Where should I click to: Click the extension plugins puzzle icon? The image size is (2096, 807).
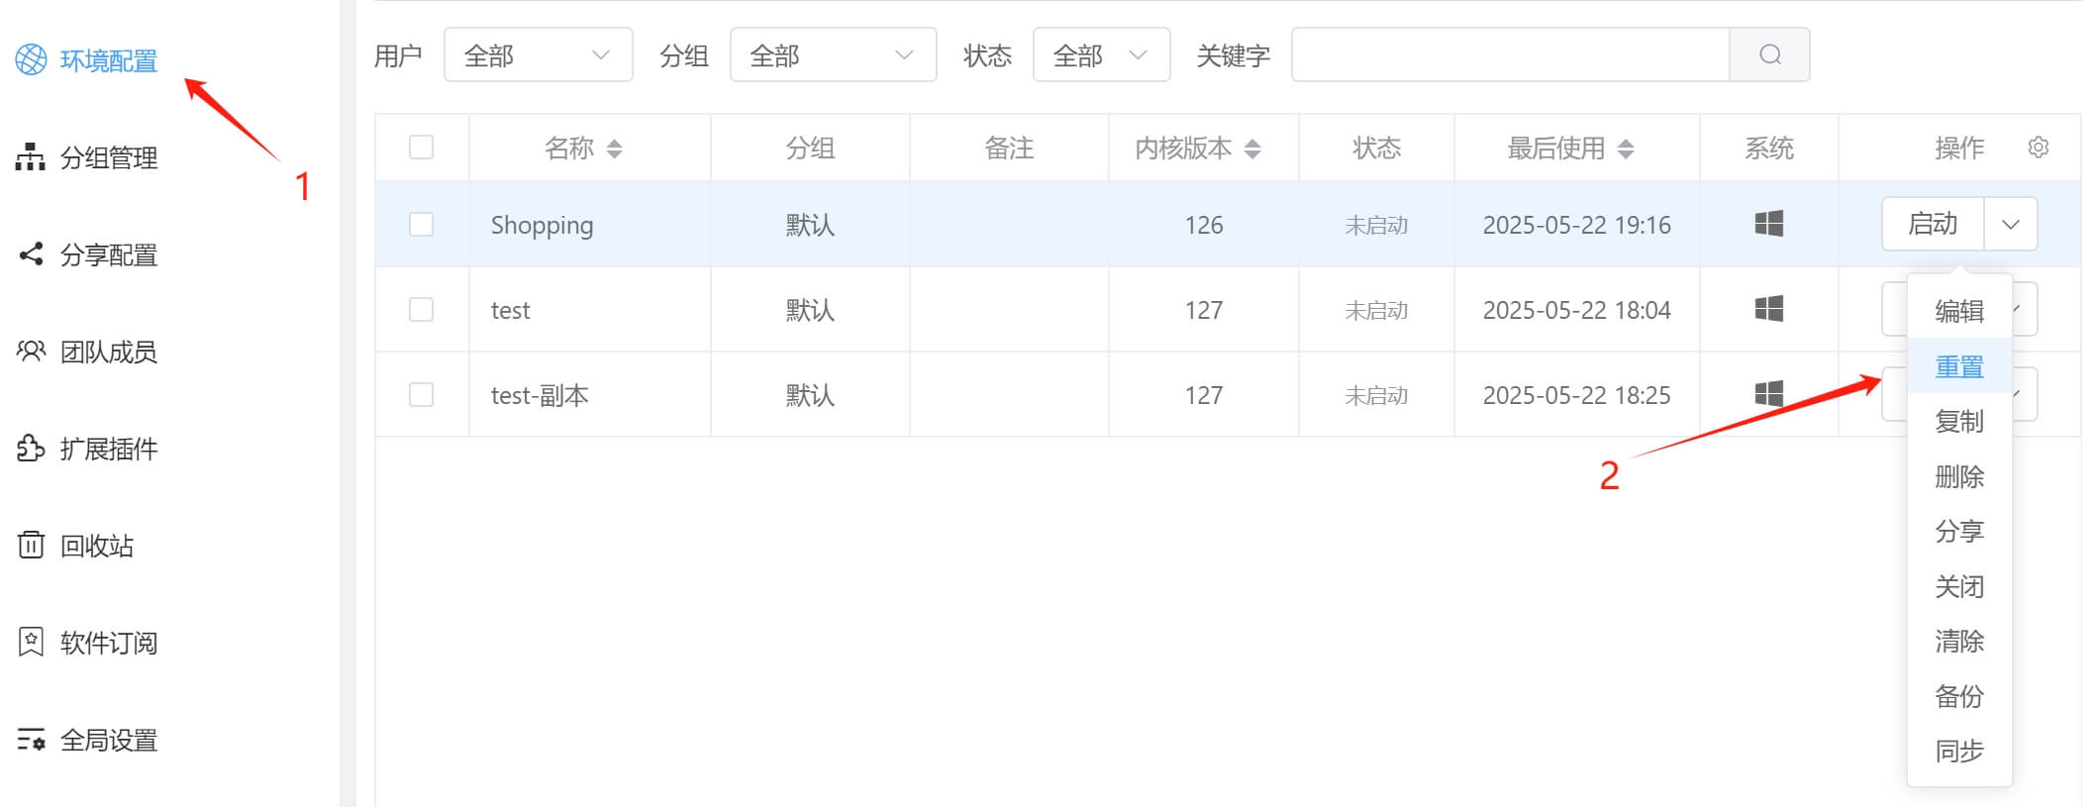31,449
